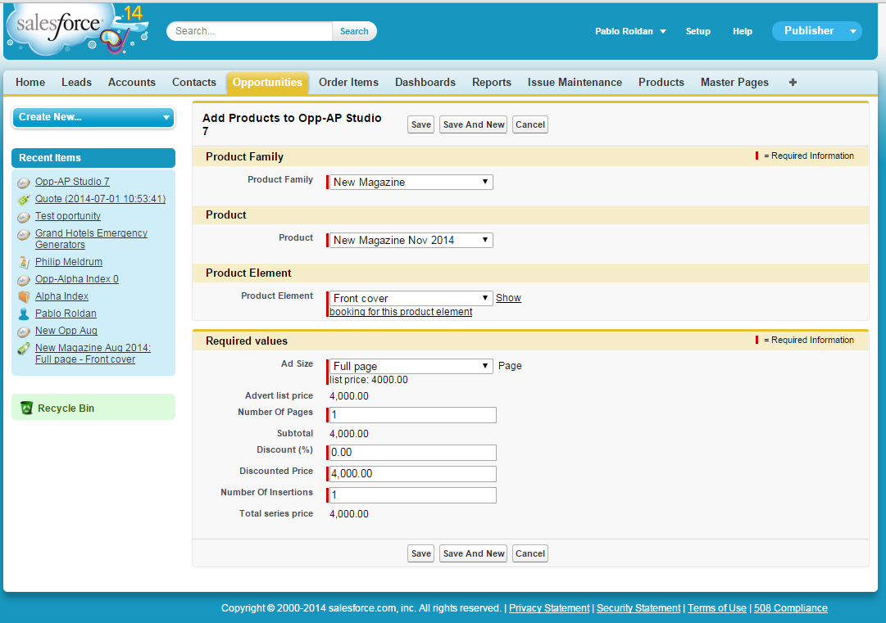
Task: Click the 'list price: 4000.00' text
Action: (x=369, y=380)
